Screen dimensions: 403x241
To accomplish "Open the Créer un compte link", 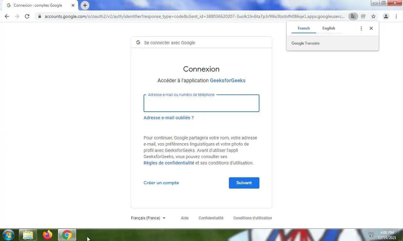I will click(161, 183).
